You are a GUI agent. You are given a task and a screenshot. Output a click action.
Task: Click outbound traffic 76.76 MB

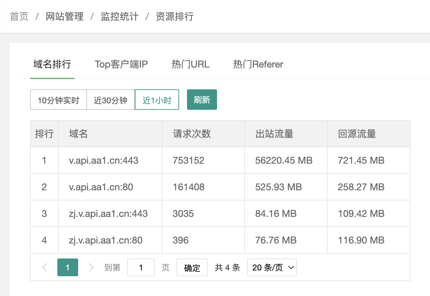pyautogui.click(x=276, y=240)
